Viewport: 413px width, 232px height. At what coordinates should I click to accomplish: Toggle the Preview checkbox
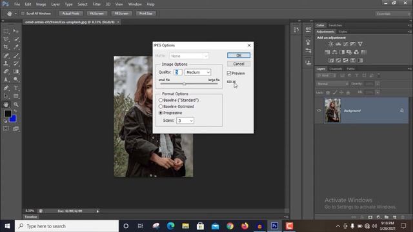click(229, 73)
